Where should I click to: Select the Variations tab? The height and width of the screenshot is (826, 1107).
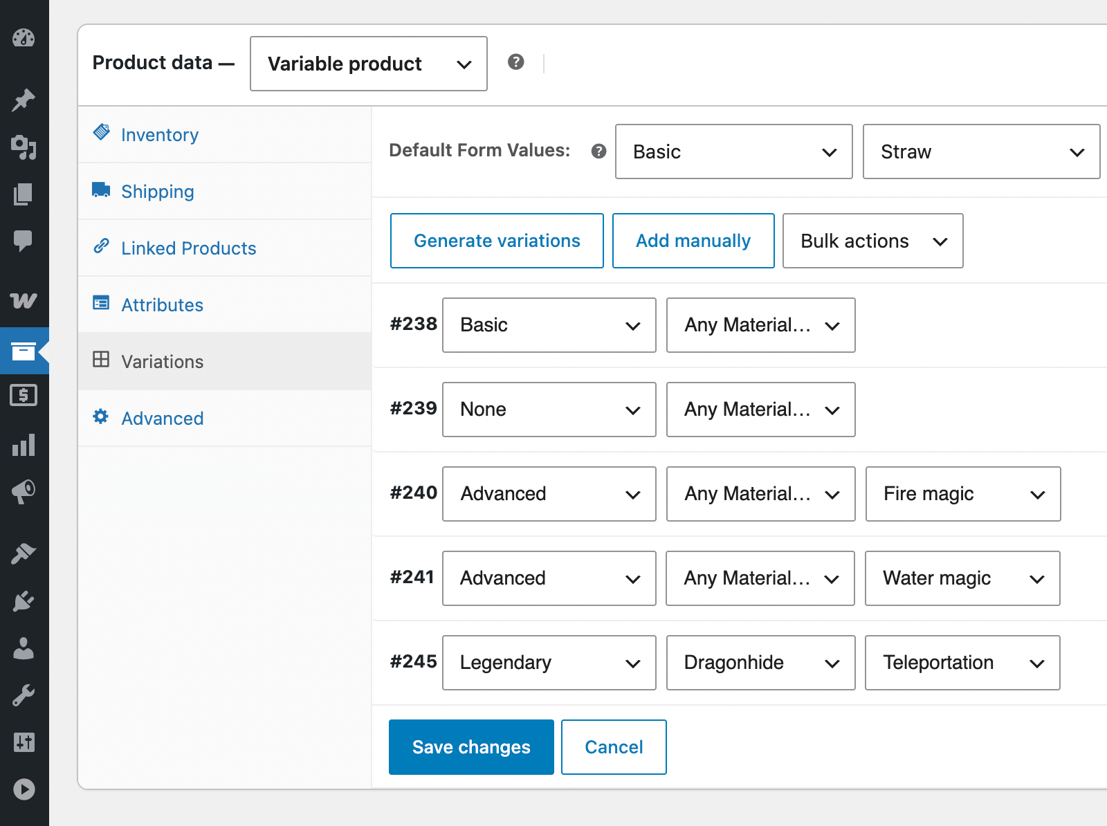pyautogui.click(x=225, y=362)
